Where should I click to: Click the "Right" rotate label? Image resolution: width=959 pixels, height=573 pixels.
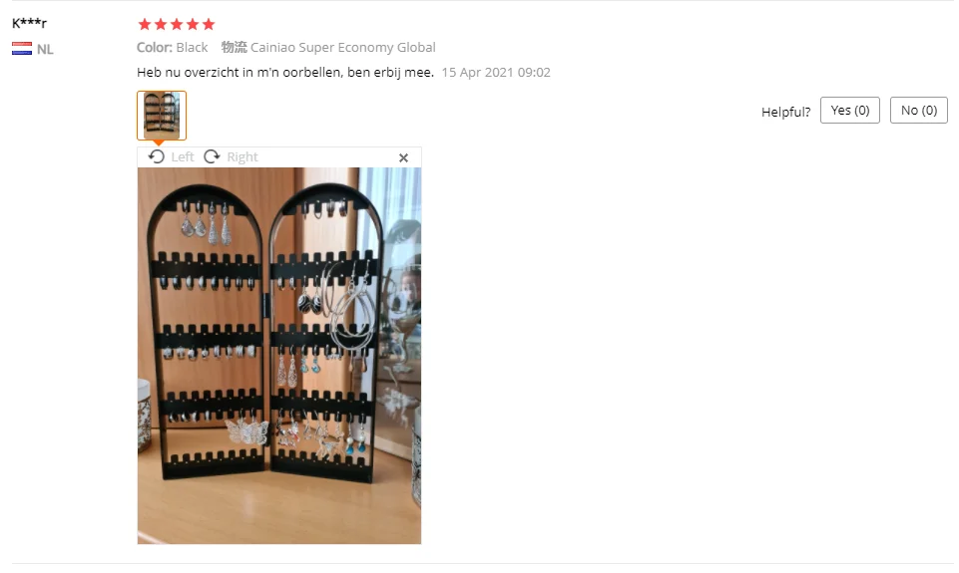pyautogui.click(x=242, y=157)
